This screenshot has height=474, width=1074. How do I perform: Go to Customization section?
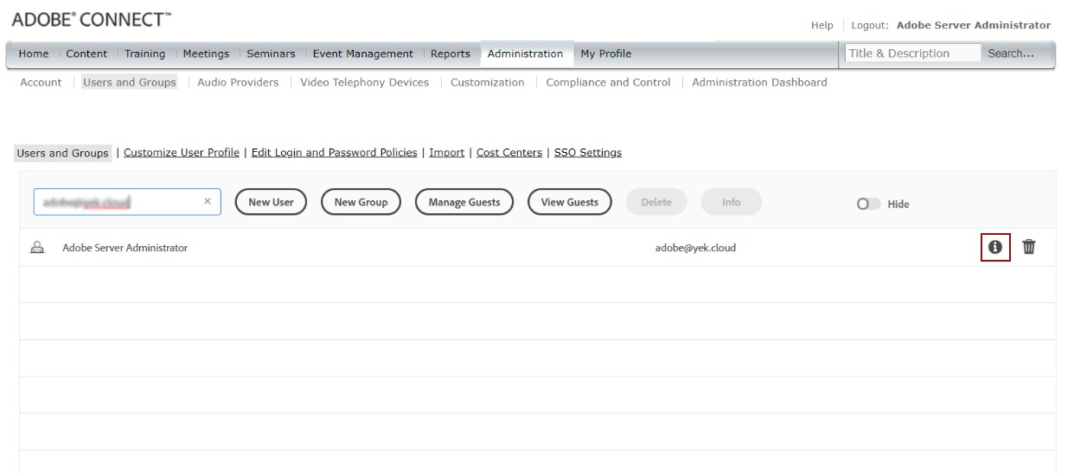(x=487, y=83)
